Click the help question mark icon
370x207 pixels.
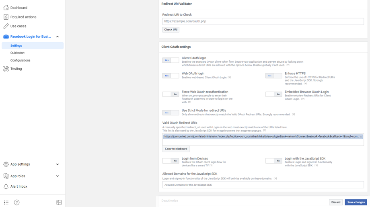[x=16, y=203]
